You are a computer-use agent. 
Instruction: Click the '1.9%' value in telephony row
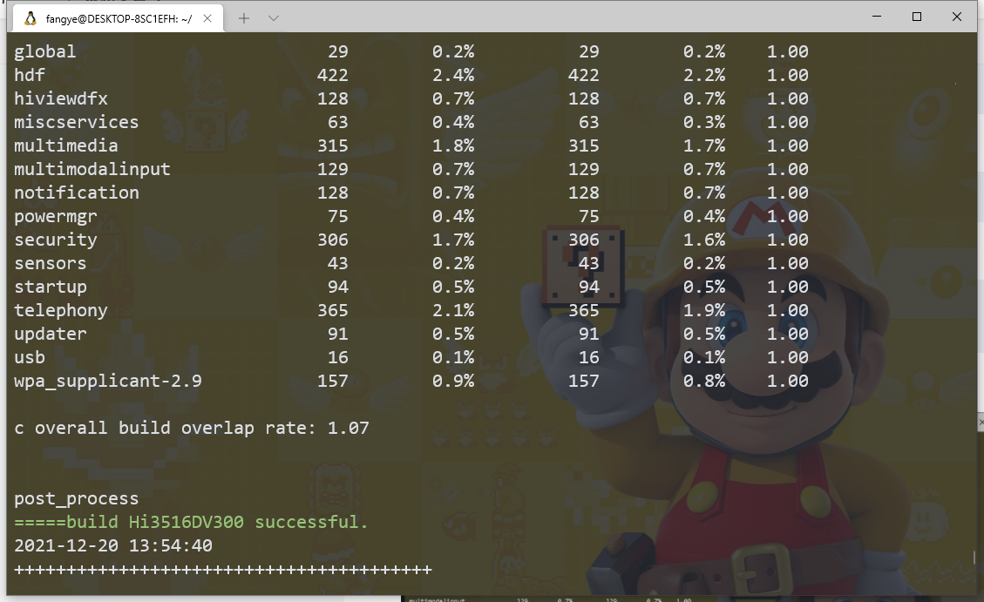[704, 310]
